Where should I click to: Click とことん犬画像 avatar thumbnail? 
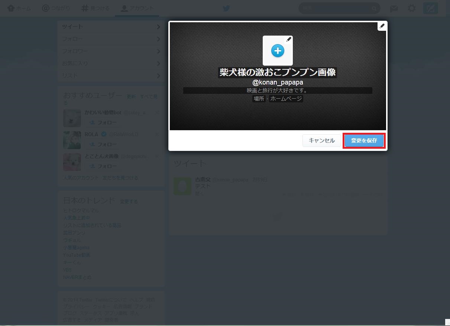point(72,162)
